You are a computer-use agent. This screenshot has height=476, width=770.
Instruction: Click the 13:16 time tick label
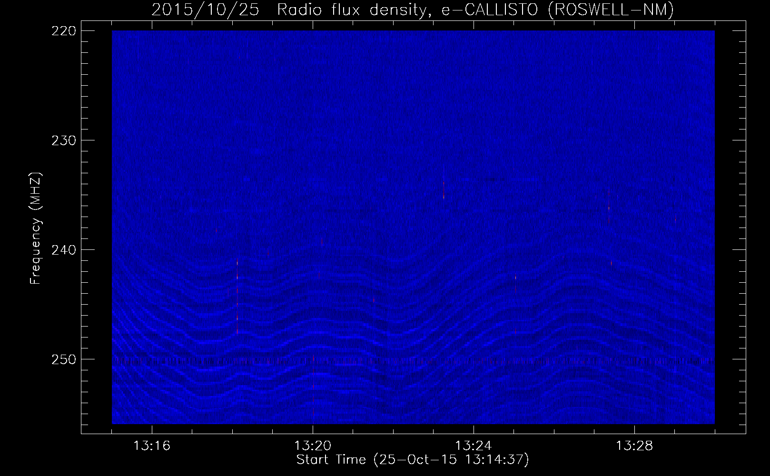(x=152, y=446)
